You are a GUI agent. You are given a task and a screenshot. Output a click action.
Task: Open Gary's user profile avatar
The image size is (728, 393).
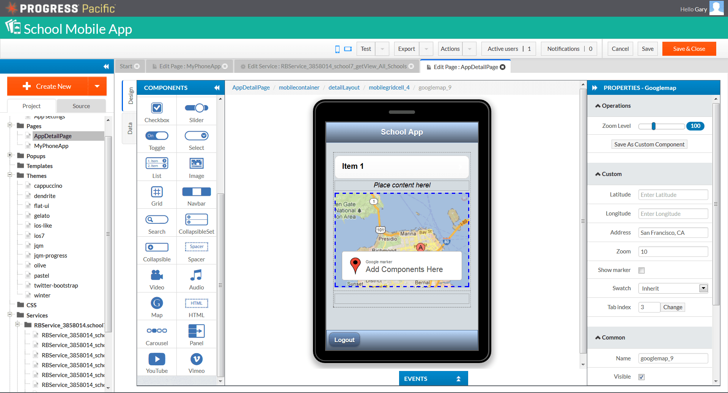coord(716,8)
